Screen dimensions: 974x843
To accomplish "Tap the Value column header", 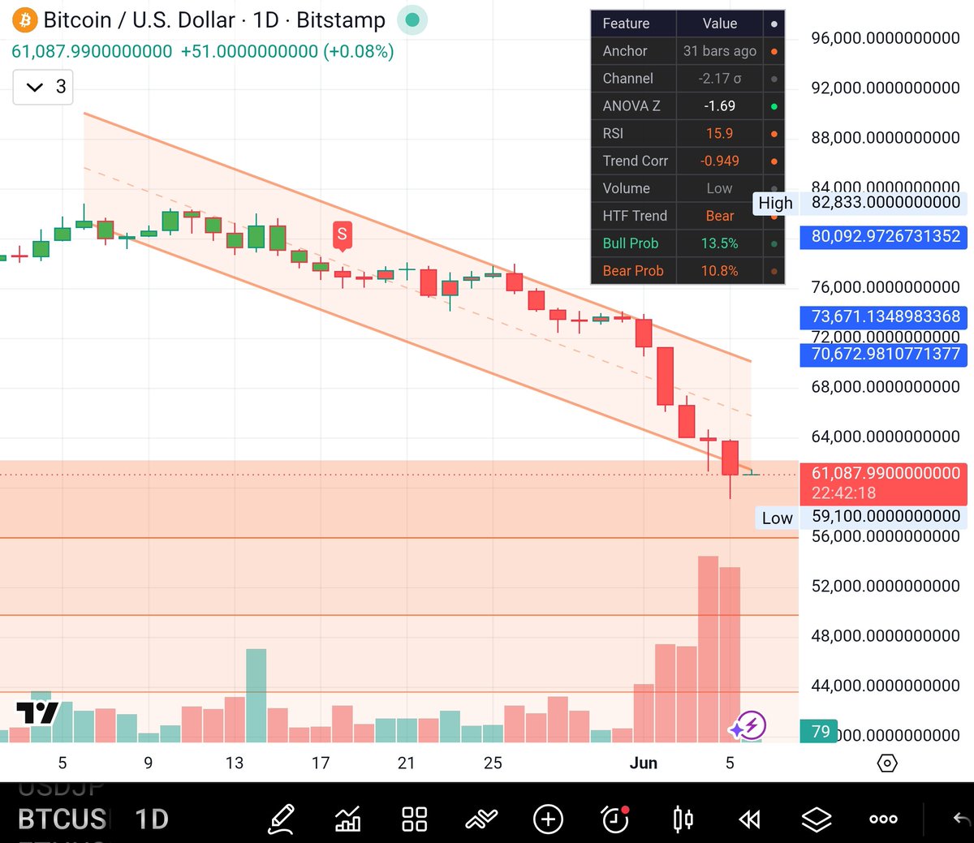I will 719,24.
